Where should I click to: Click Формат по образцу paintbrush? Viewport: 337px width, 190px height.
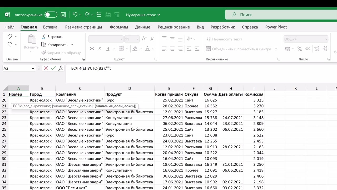[x=61, y=53]
